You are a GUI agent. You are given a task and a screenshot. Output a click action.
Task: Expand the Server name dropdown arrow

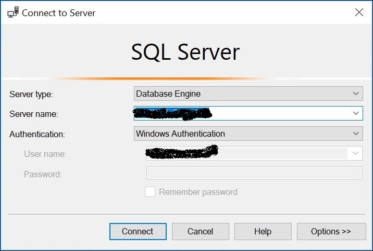pos(356,113)
